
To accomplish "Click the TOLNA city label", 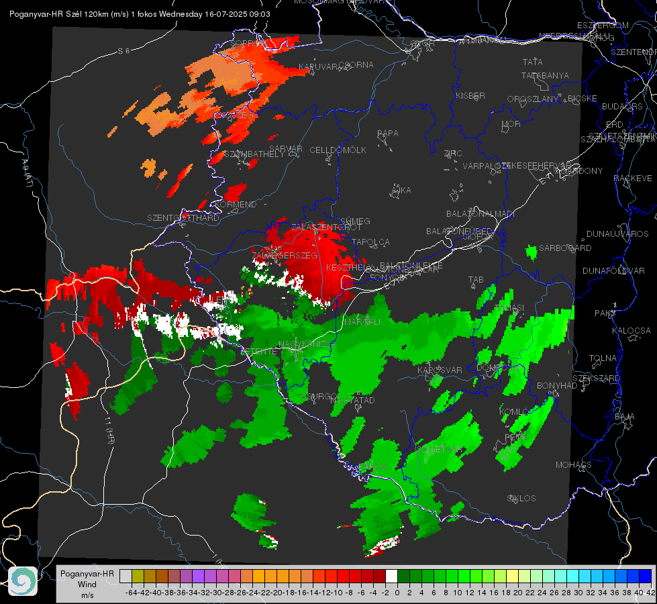I will 603,358.
